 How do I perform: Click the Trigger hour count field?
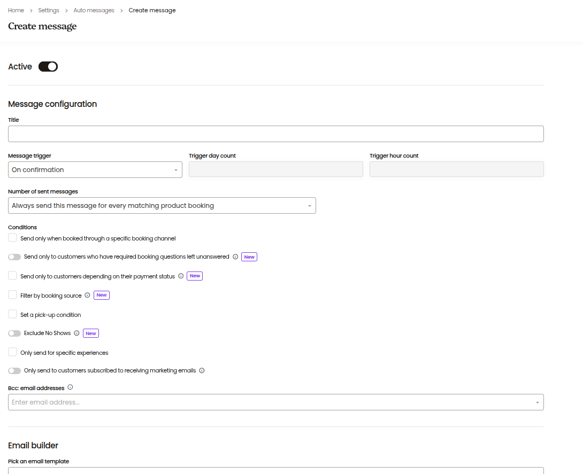(x=457, y=169)
